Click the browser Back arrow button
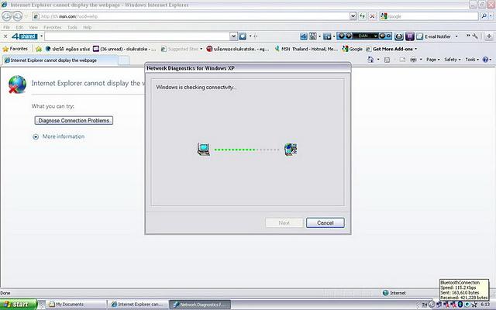 pos(7,16)
